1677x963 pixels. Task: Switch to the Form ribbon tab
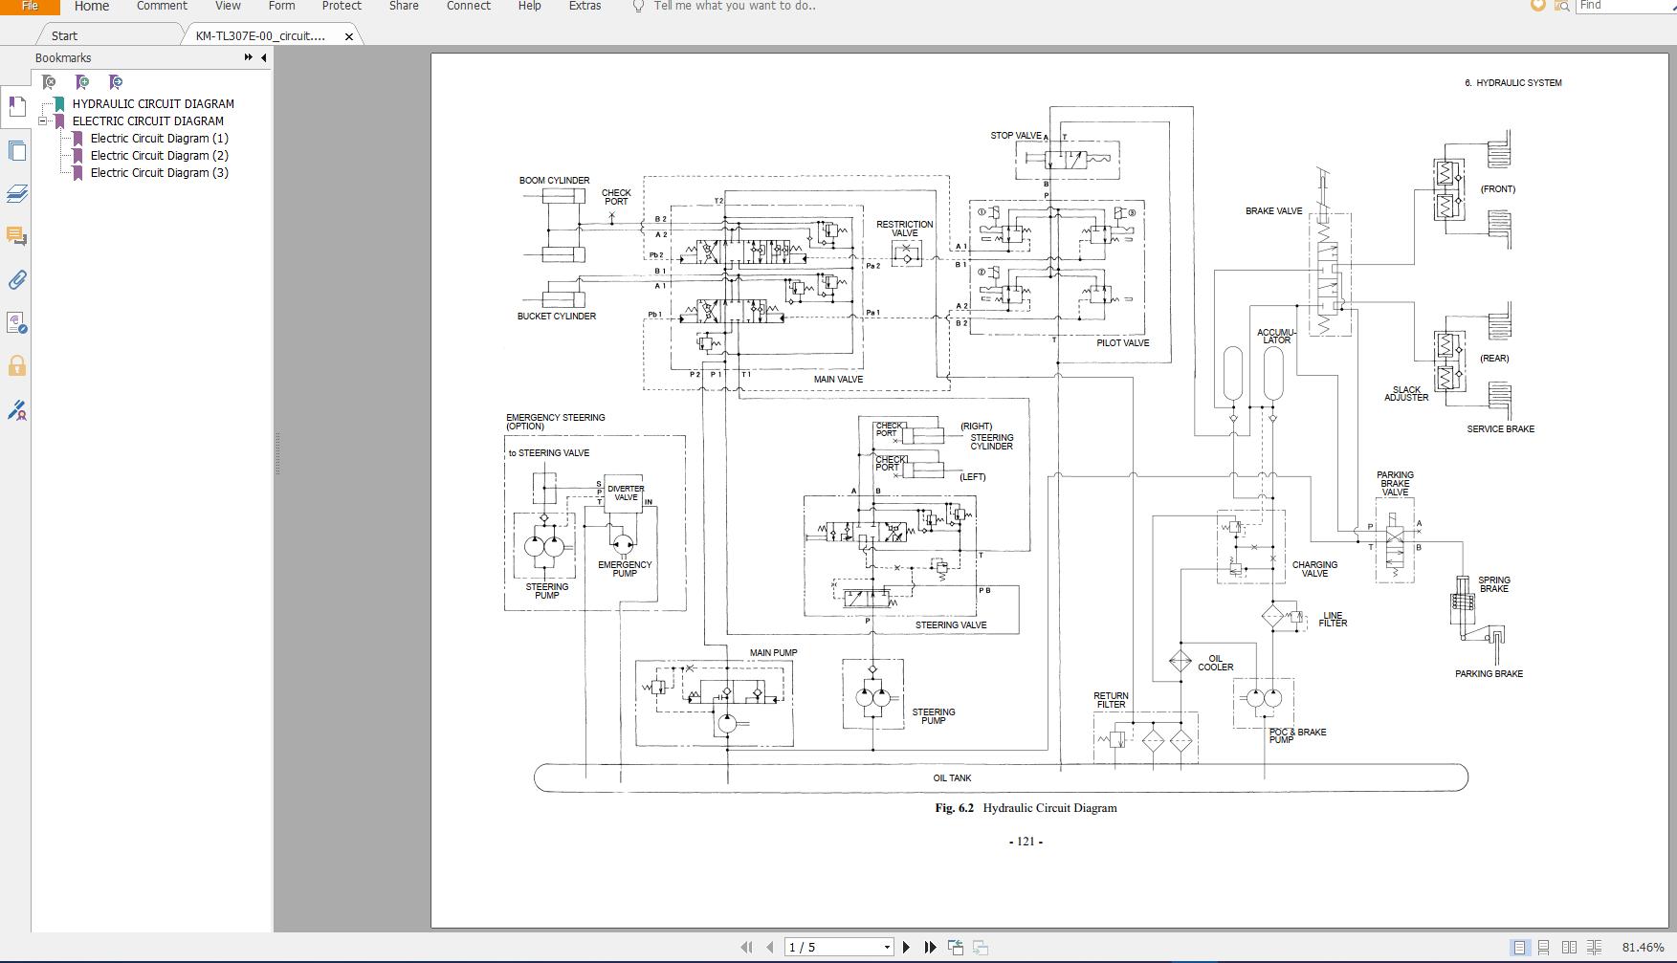click(x=281, y=6)
